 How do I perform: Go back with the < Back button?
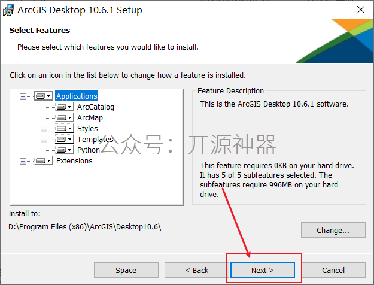197,270
